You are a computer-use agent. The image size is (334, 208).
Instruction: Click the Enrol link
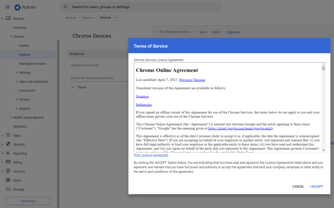[x=203, y=32]
